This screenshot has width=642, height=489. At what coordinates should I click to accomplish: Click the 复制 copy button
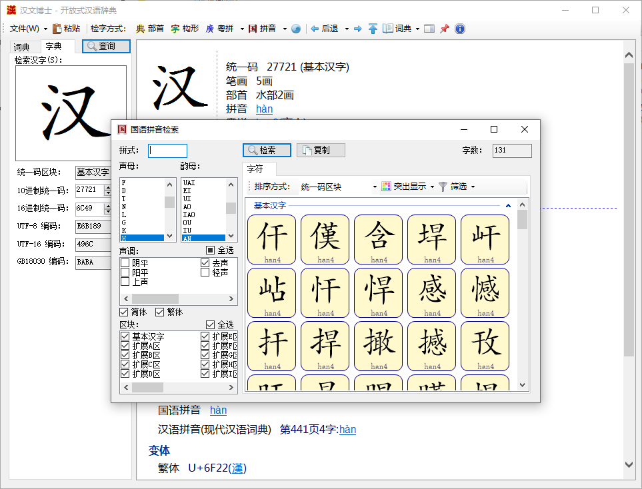coord(321,150)
